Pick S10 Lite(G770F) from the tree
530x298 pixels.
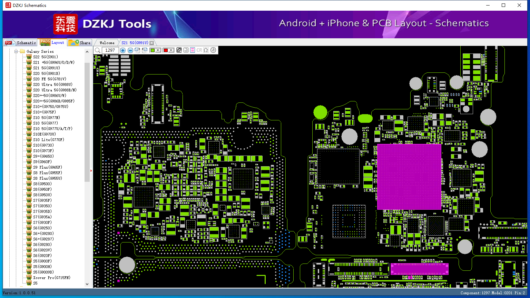[x=49, y=140]
